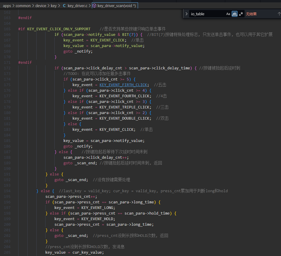Click the function symbol icon in the breadcrumb
Screen dimensions: 281x256
[94, 6]
